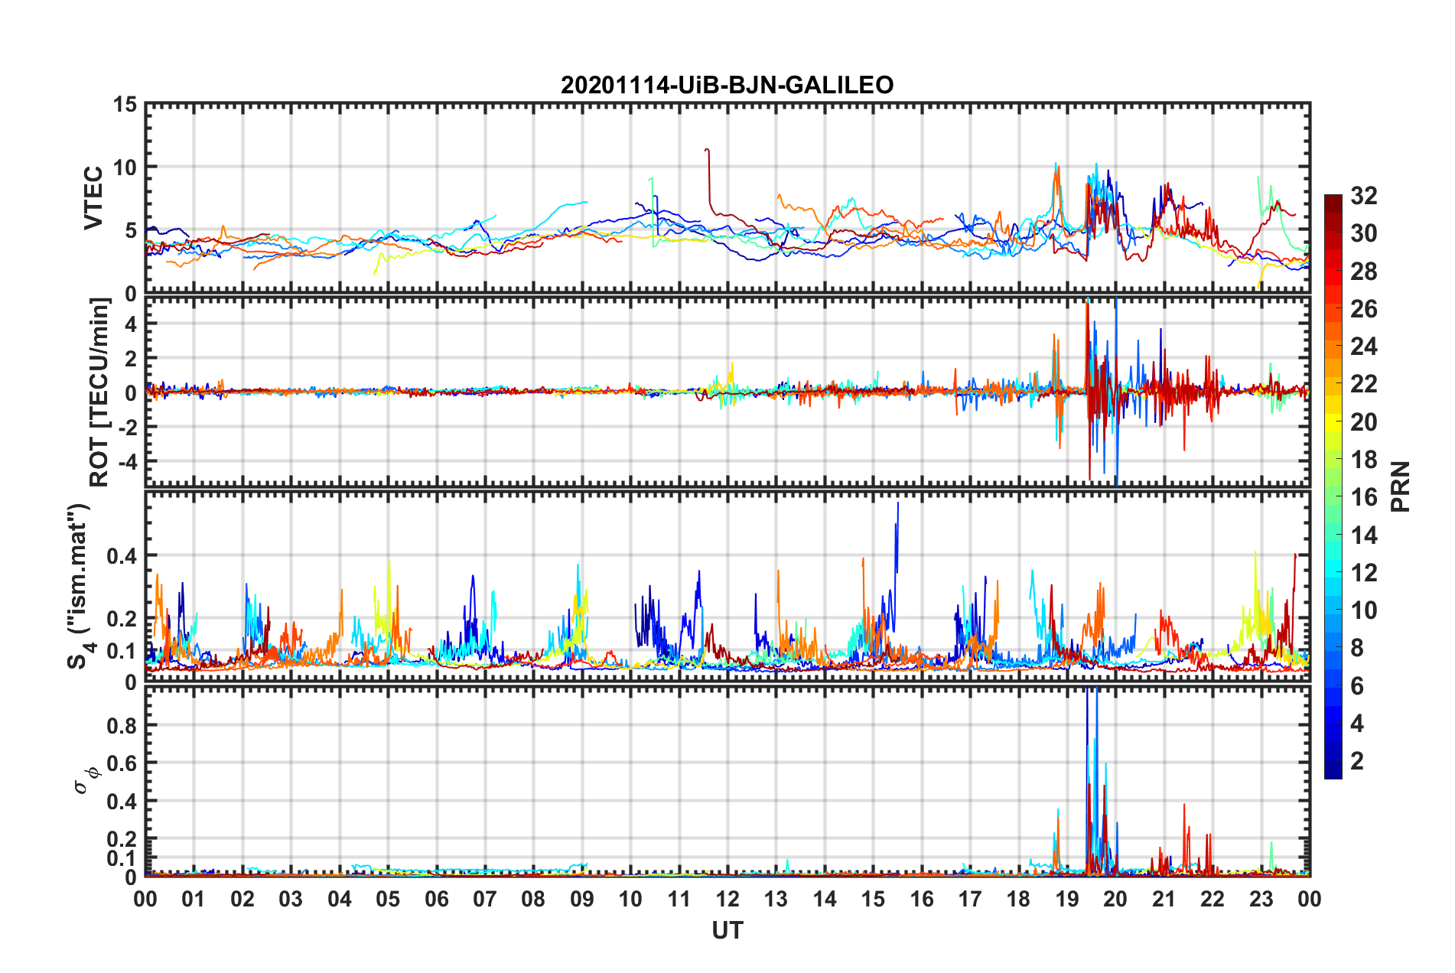Click x-axis hour label 03
This screenshot has height=973, width=1455.
291,900
